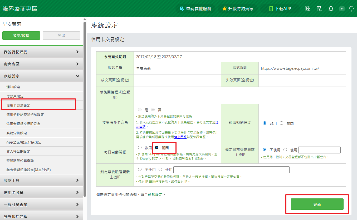This screenshot has width=357, height=220.
Task: Click 下載APP download button
Action: point(280,9)
